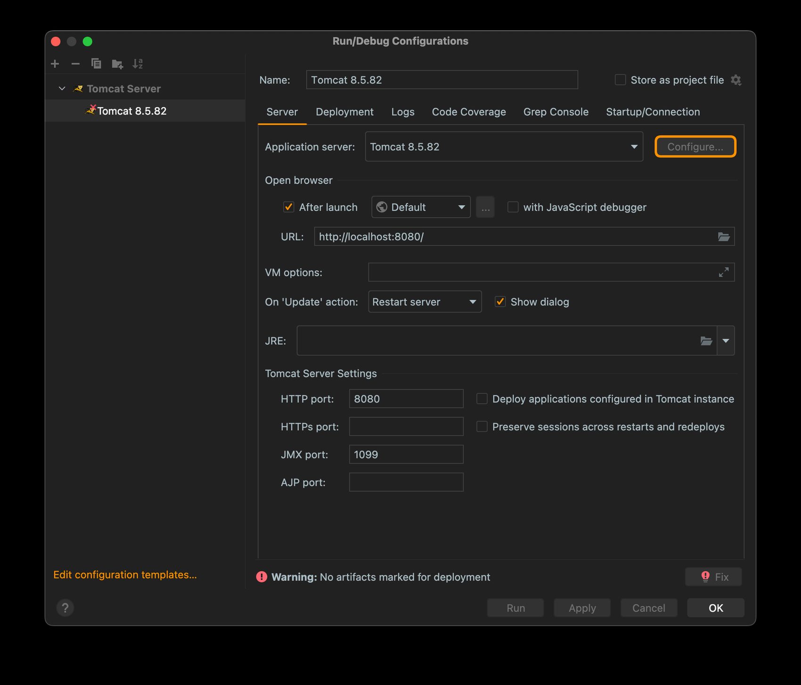Viewport: 801px width, 685px height.
Task: Click Edit configuration templates link
Action: [125, 575]
